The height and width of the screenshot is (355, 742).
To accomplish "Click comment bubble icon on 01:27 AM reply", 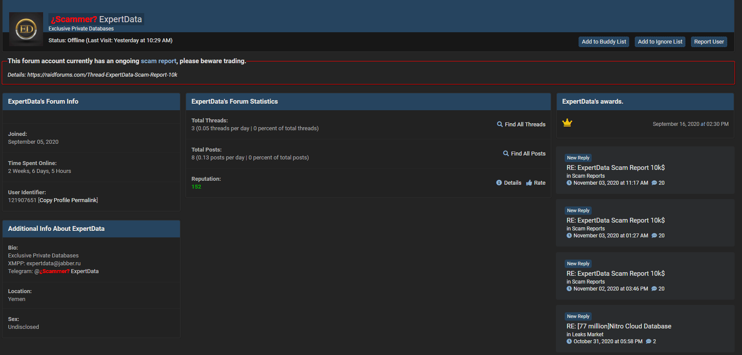I will (x=654, y=236).
